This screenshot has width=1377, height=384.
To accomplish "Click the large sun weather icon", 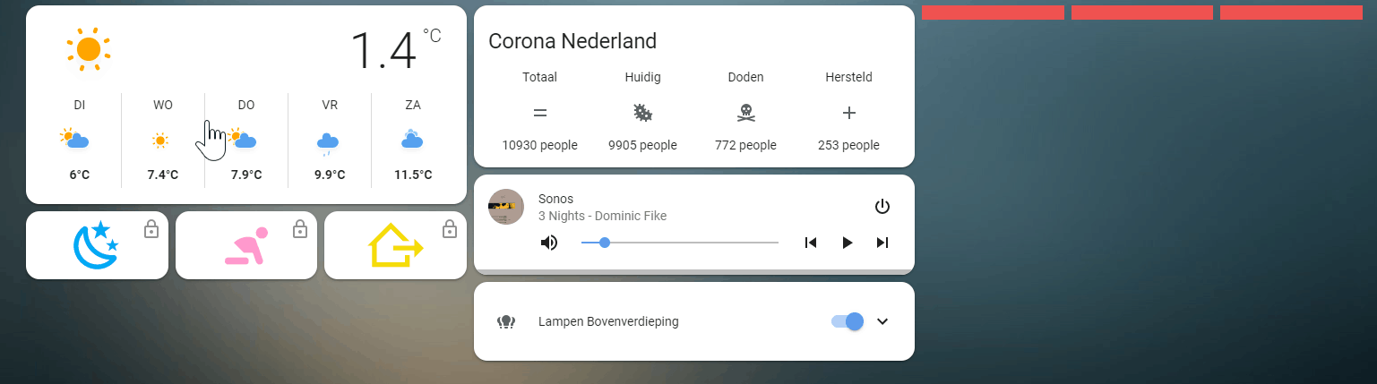I will point(89,49).
